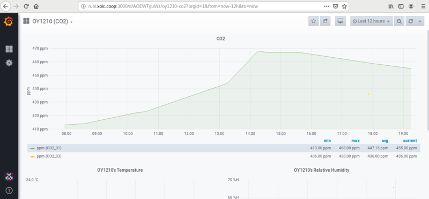Open the Last 12 hours time picker

click(x=371, y=21)
